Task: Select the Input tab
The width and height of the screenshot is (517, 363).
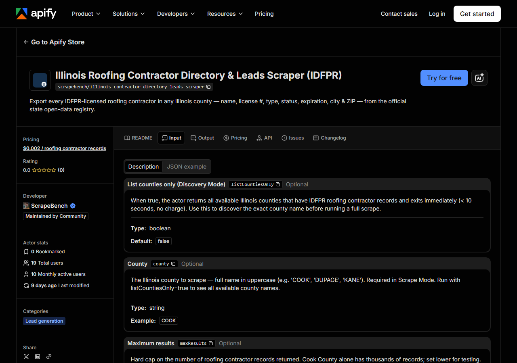Action: click(171, 138)
